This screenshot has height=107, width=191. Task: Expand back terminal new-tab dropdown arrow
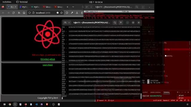click(91, 7)
